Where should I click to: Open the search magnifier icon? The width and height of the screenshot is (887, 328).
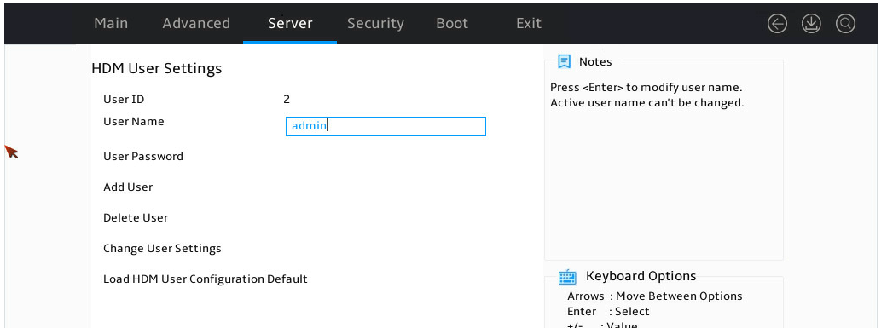tap(845, 24)
